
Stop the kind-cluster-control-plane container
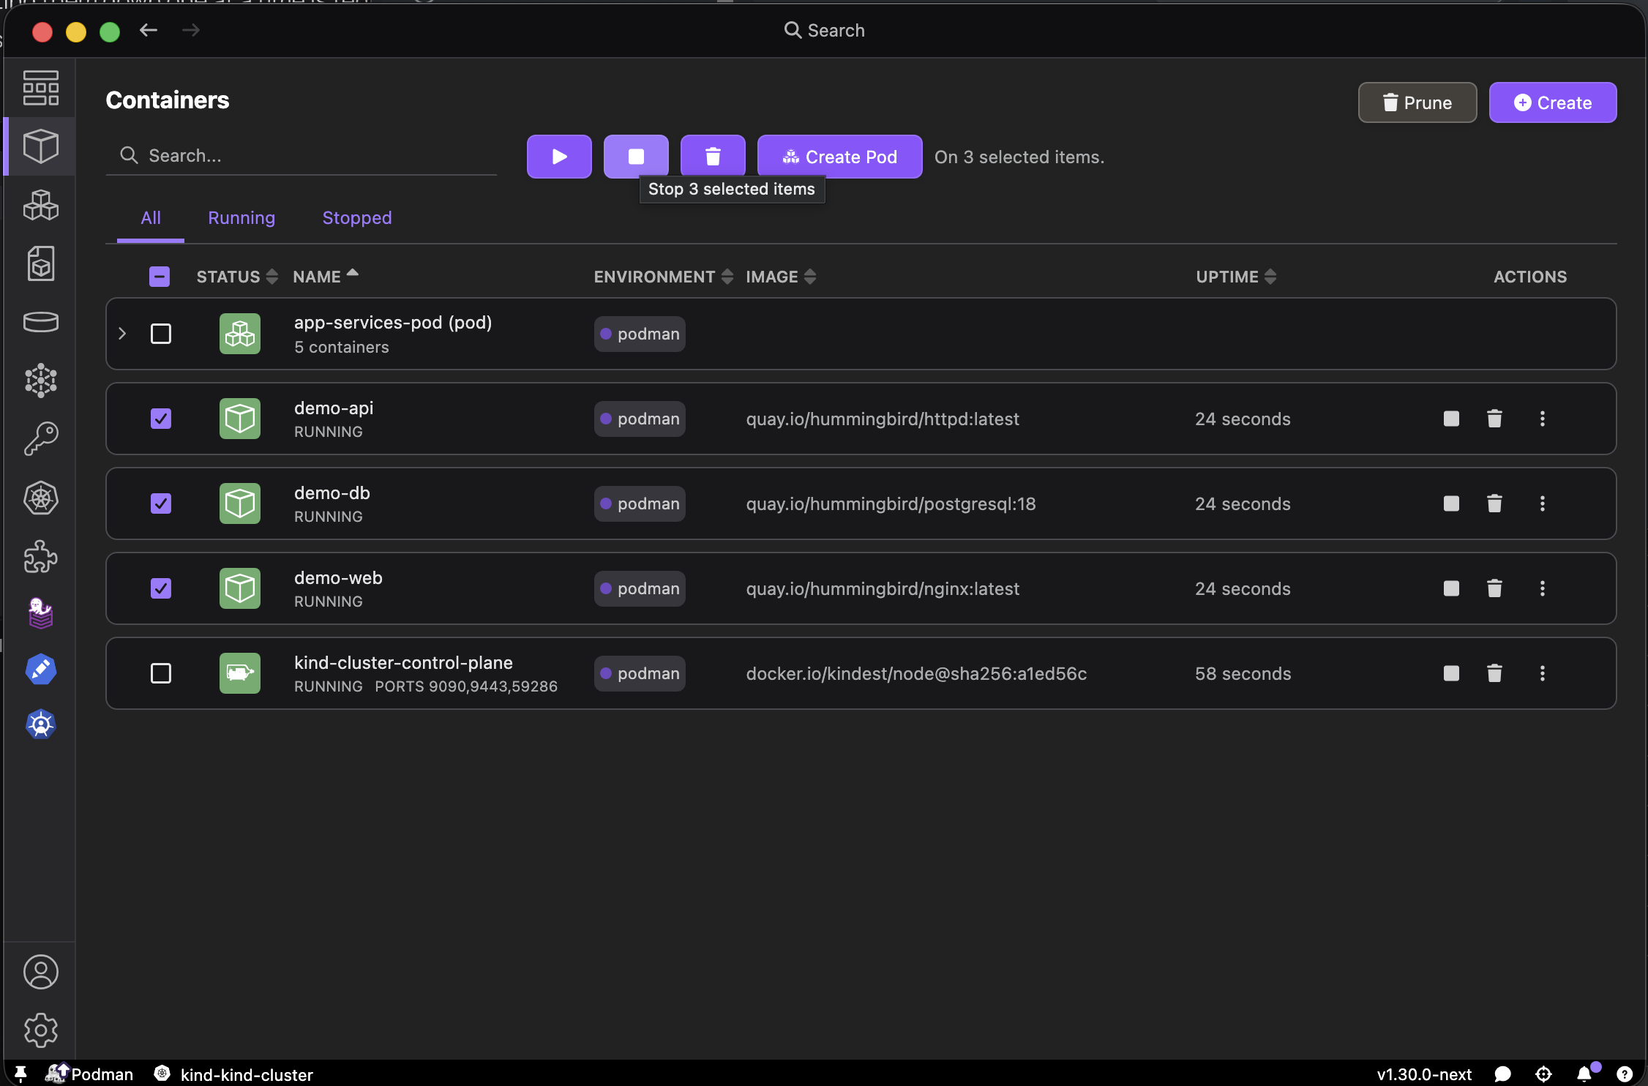tap(1451, 673)
